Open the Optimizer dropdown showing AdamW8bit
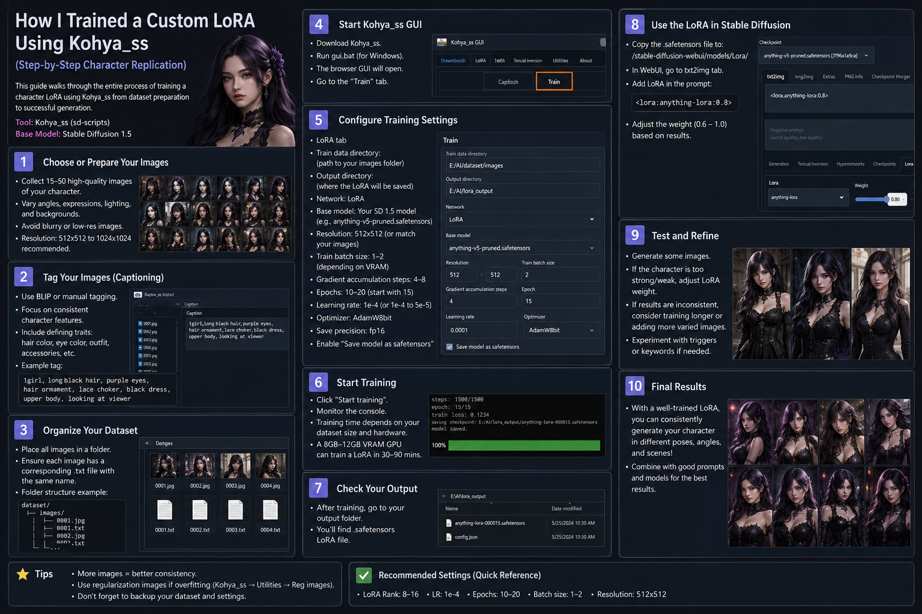Viewport: 922px width, 614px height. 562,330
